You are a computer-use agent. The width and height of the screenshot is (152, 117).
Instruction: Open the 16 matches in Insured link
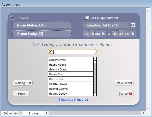click(x=72, y=100)
